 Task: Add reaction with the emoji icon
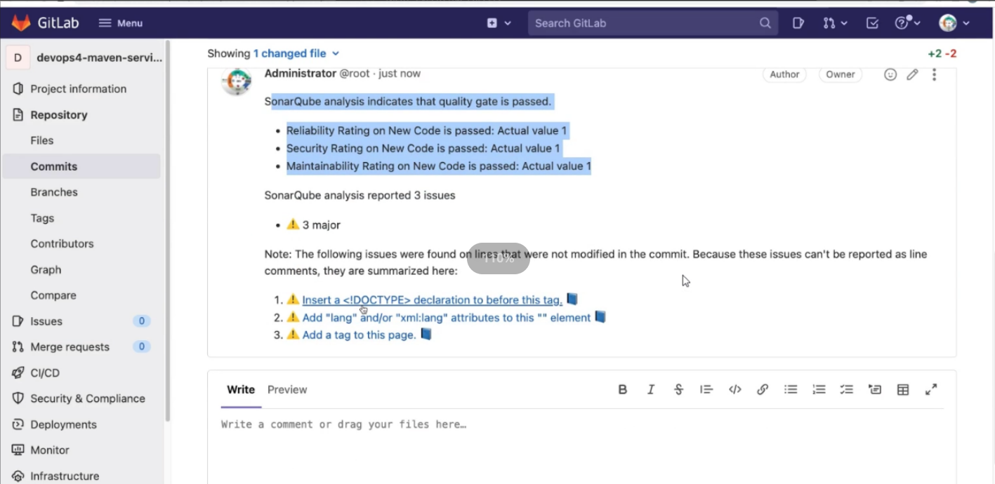point(890,74)
